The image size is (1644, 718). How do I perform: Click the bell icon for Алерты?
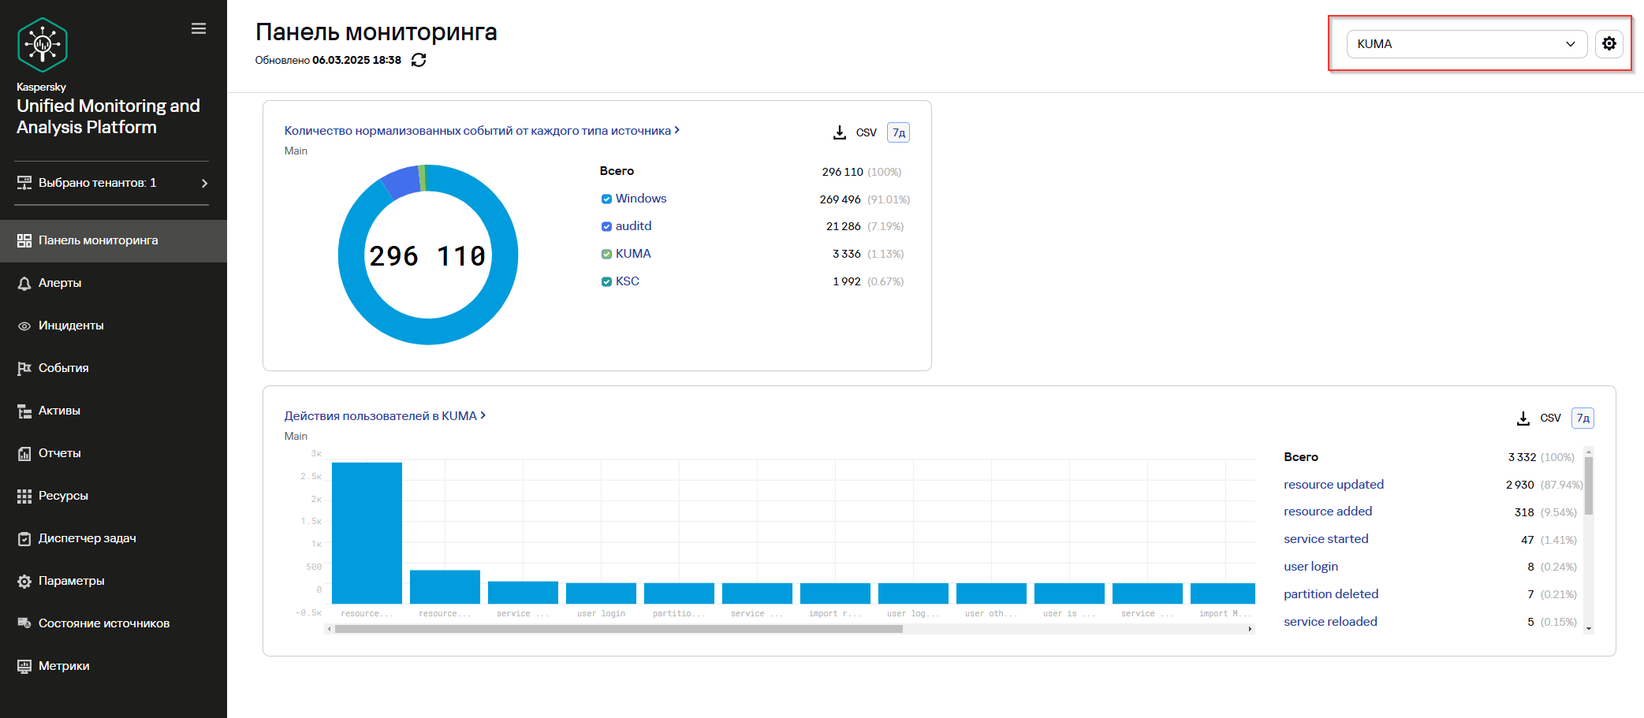(24, 283)
